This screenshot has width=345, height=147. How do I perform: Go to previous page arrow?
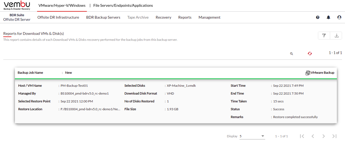tap(313, 136)
